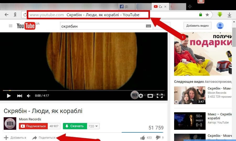Image resolution: width=236 pixels, height=141 pixels.
Task: Go back with the browser back arrow
Action: (x=7, y=15)
